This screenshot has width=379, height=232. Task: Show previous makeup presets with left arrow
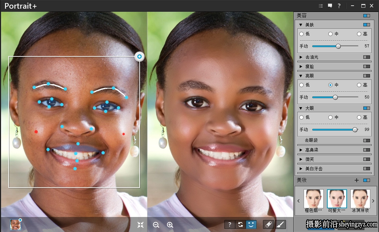click(299, 201)
